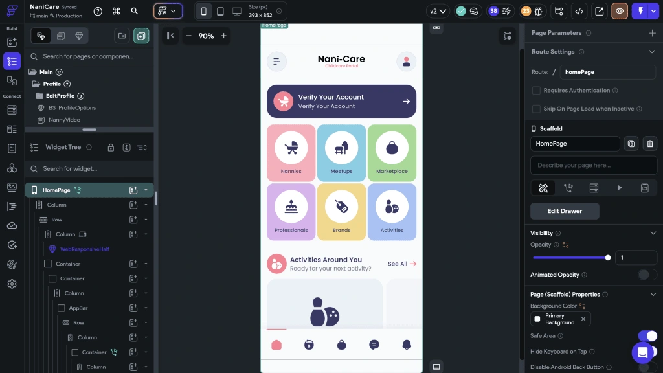Collapse the Visibility section
This screenshot has width=663, height=373.
653,233
